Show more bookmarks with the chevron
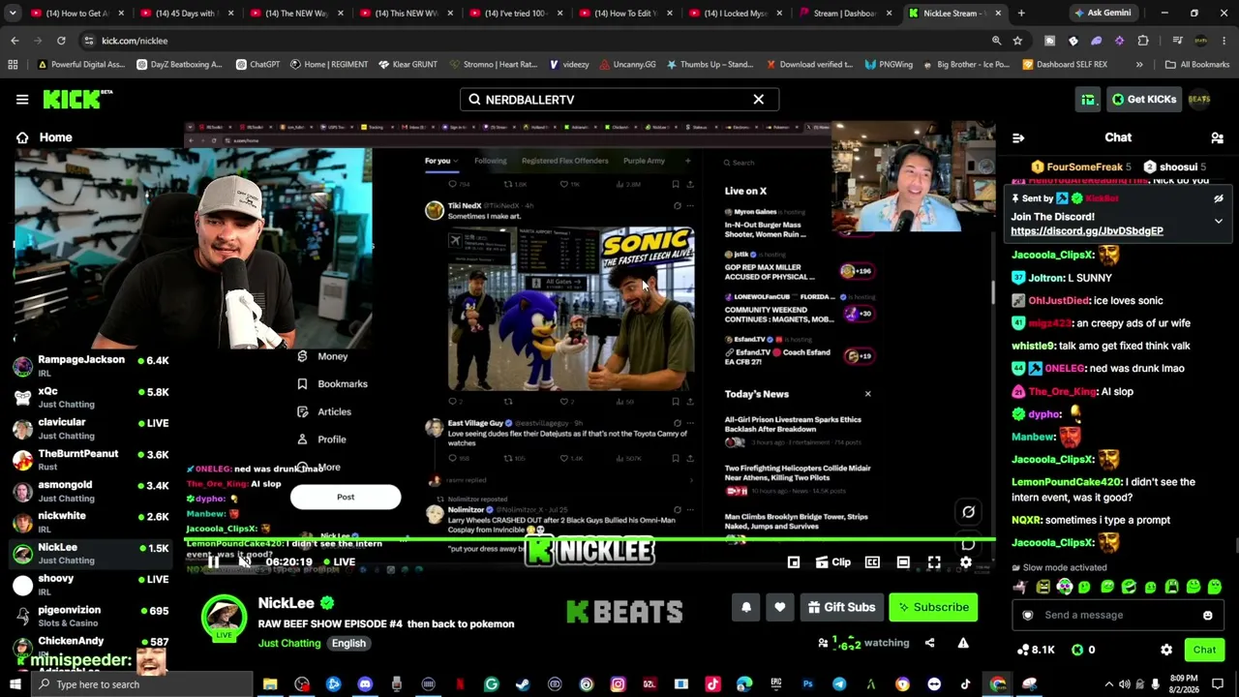 (1139, 65)
